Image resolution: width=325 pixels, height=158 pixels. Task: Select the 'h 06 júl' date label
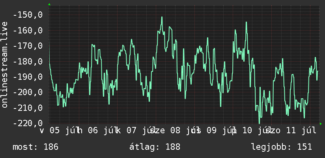[x=97, y=130]
